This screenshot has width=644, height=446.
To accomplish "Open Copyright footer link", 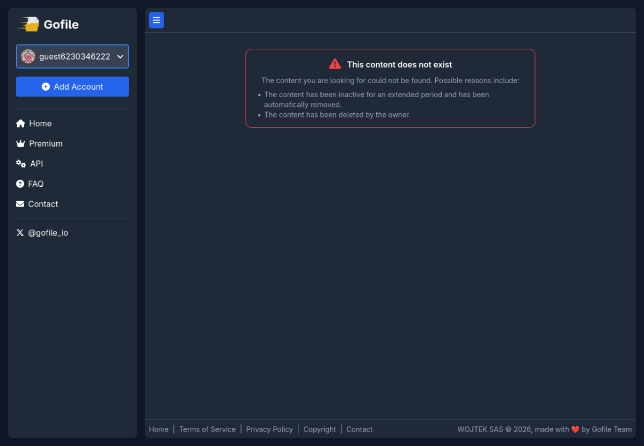I will click(x=319, y=429).
